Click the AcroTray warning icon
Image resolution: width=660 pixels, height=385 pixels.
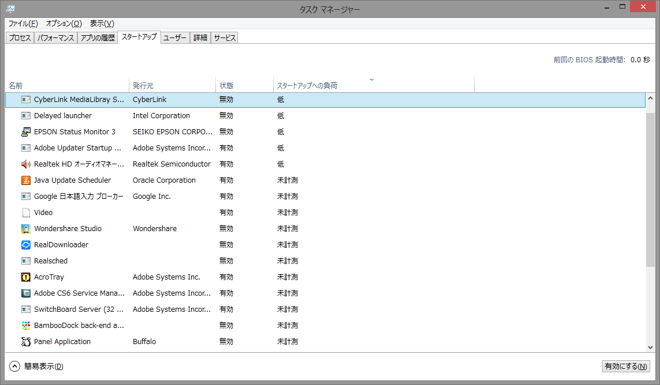(x=25, y=277)
